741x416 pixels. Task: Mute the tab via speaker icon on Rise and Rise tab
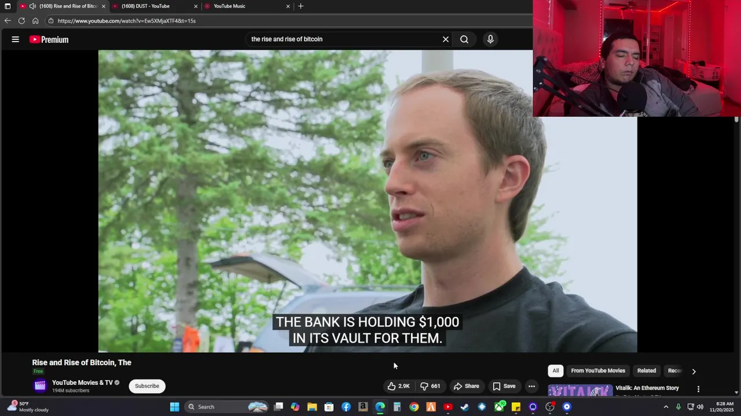(32, 6)
